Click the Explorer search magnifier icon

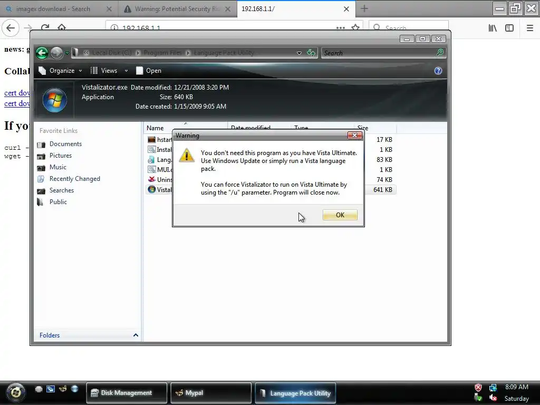[440, 53]
